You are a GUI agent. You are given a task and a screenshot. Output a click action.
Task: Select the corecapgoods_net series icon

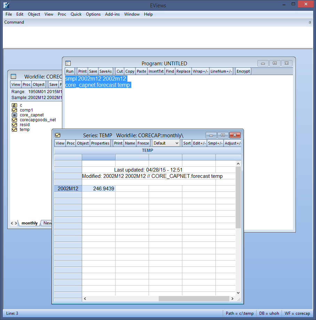14,120
